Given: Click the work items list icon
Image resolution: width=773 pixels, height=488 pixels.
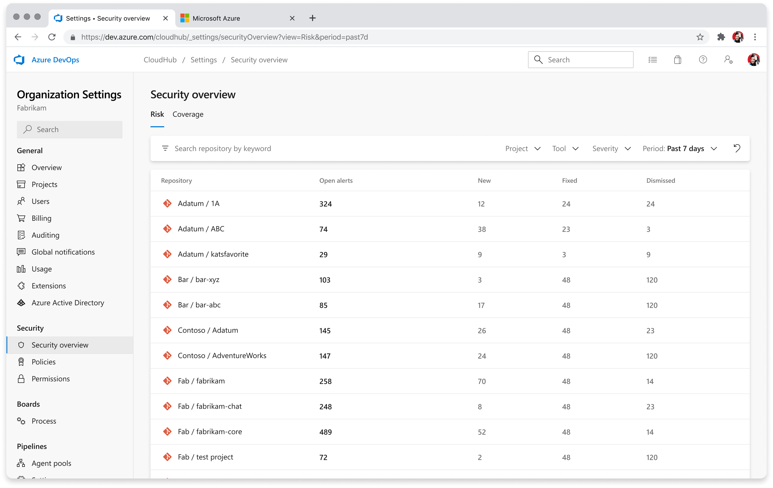Looking at the screenshot, I should coord(652,60).
